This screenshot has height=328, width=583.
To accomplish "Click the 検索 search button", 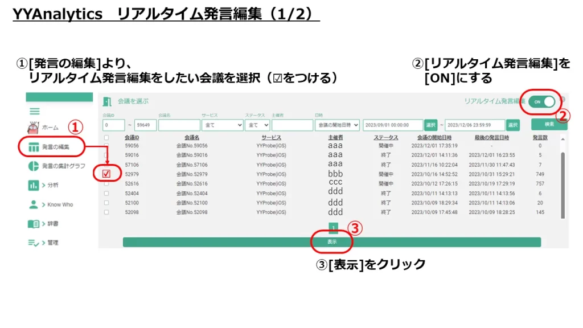I will [x=549, y=124].
